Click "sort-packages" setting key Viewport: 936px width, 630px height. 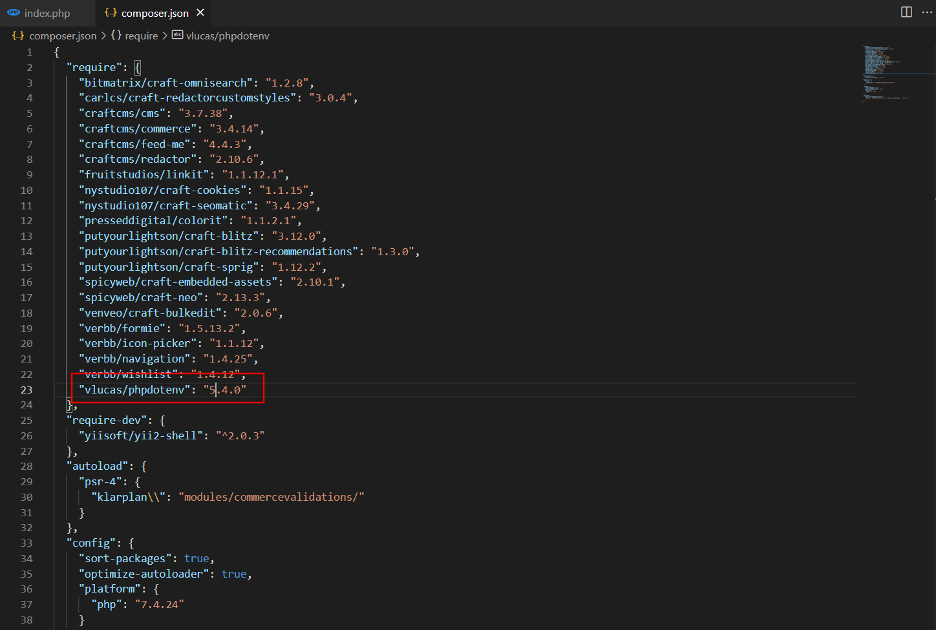[125, 558]
